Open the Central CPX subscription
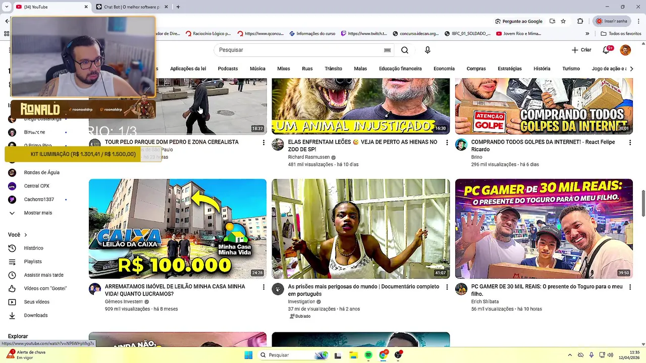This screenshot has height=363, width=646. point(36,186)
